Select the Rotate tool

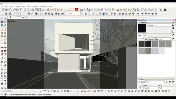point(2,51)
